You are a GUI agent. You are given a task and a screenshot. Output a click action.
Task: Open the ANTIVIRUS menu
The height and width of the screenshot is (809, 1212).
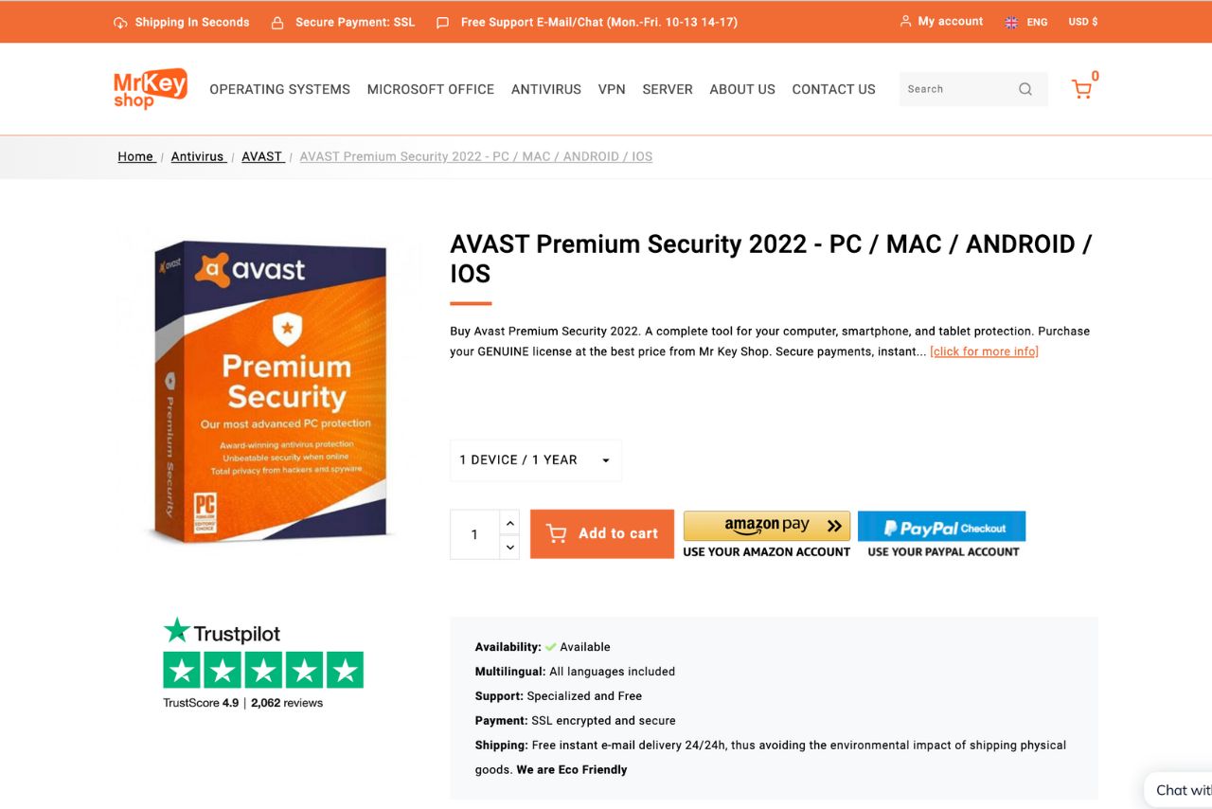point(545,88)
